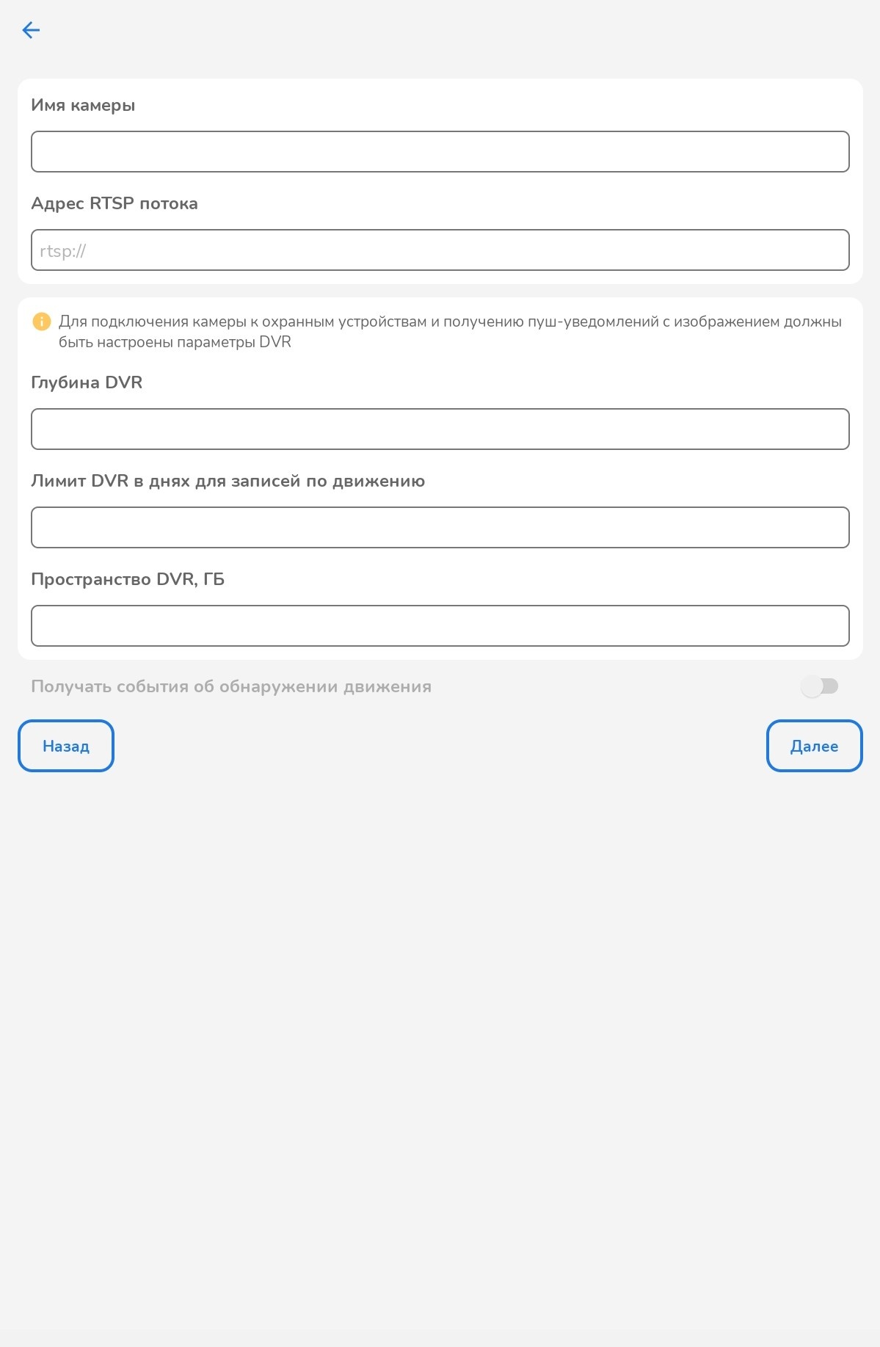Screen dimensions: 880x1347
Task: Select the Глубина DVR input box
Action: pos(440,429)
